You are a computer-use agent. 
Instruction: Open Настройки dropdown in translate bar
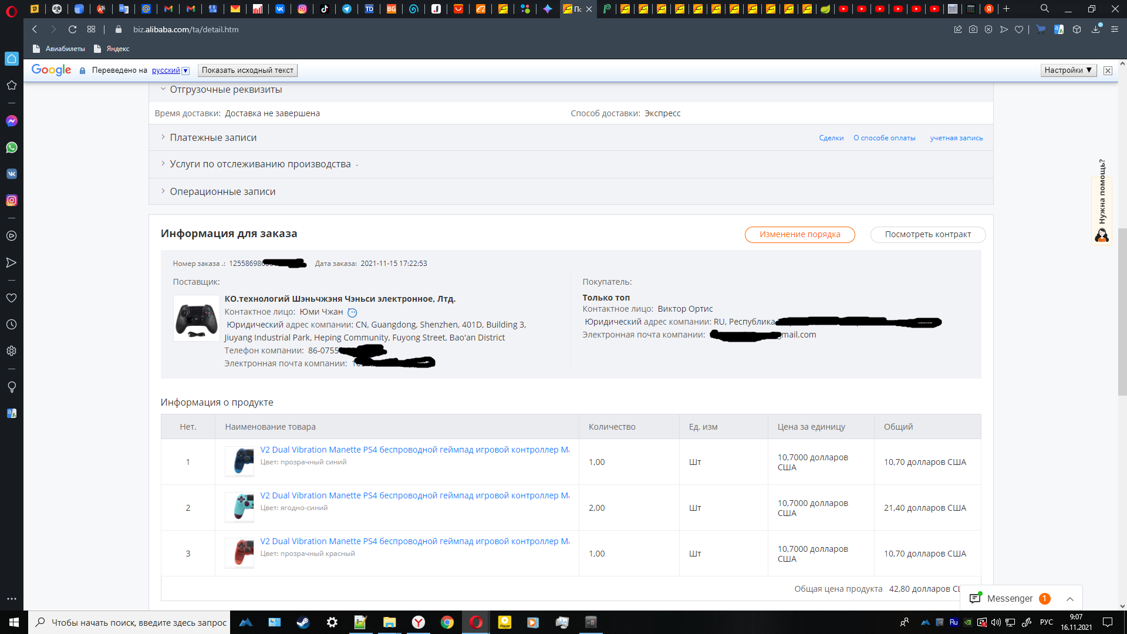(1068, 70)
